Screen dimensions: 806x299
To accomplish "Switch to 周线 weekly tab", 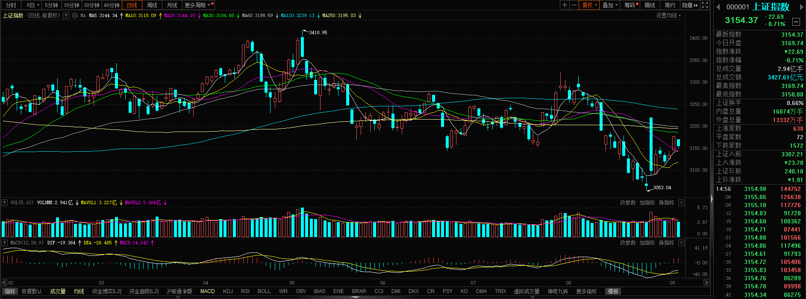I will coord(152,5).
